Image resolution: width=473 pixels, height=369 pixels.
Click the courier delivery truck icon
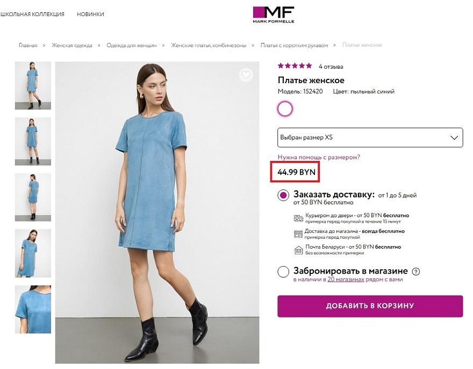pyautogui.click(x=298, y=218)
